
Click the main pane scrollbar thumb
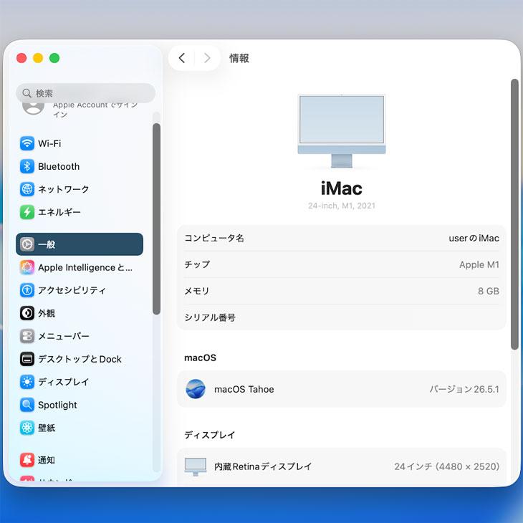click(514, 214)
